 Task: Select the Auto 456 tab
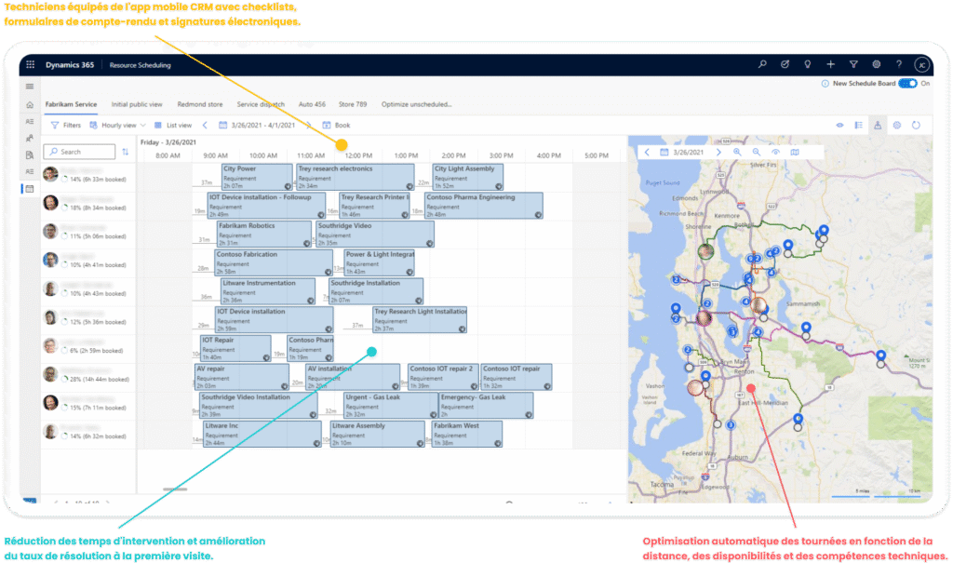(312, 104)
